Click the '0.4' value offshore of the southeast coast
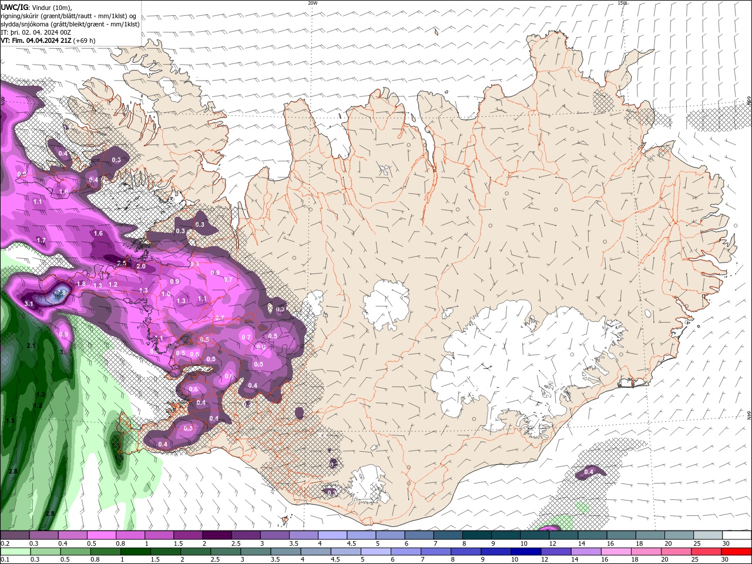Screen dimensions: 752x564 click(589, 472)
